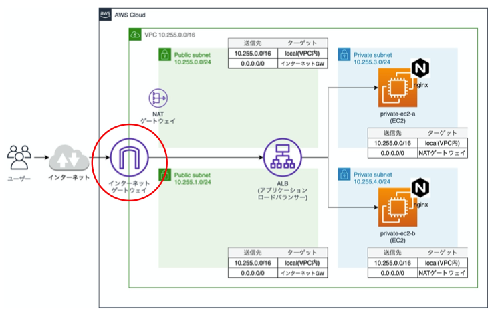Click the "VPC 10.255.0.0/16" label
Viewport: 494px width, 315px height.
click(170, 35)
